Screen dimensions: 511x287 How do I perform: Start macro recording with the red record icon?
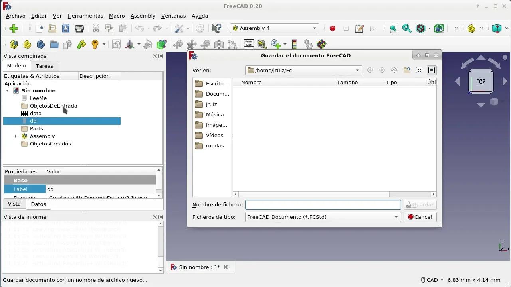(332, 28)
